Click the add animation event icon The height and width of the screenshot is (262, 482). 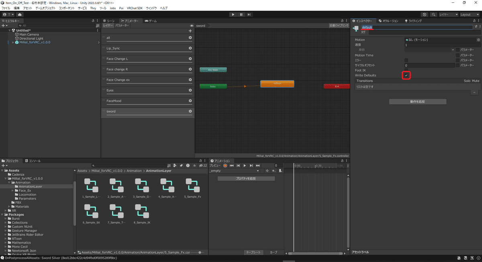[x=280, y=171]
